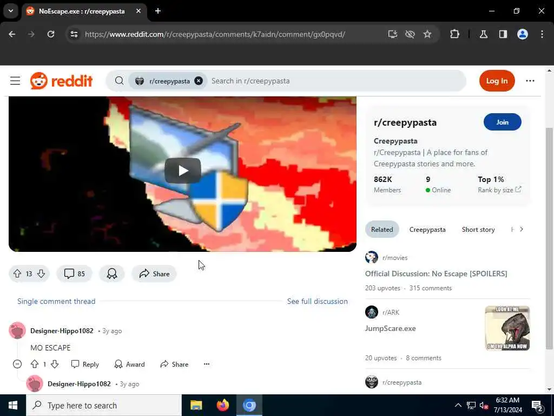
Task: Open a new browser tab
Action: (158, 11)
